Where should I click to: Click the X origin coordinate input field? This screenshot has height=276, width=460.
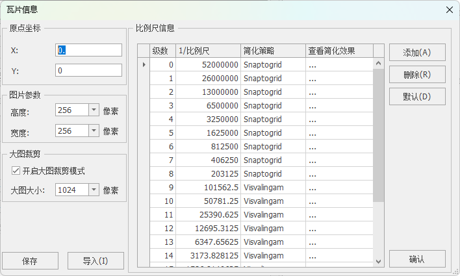[x=89, y=50]
